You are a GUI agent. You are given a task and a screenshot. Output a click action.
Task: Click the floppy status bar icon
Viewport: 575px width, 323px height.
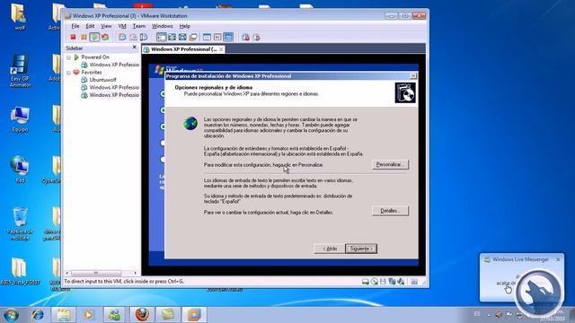click(x=384, y=281)
